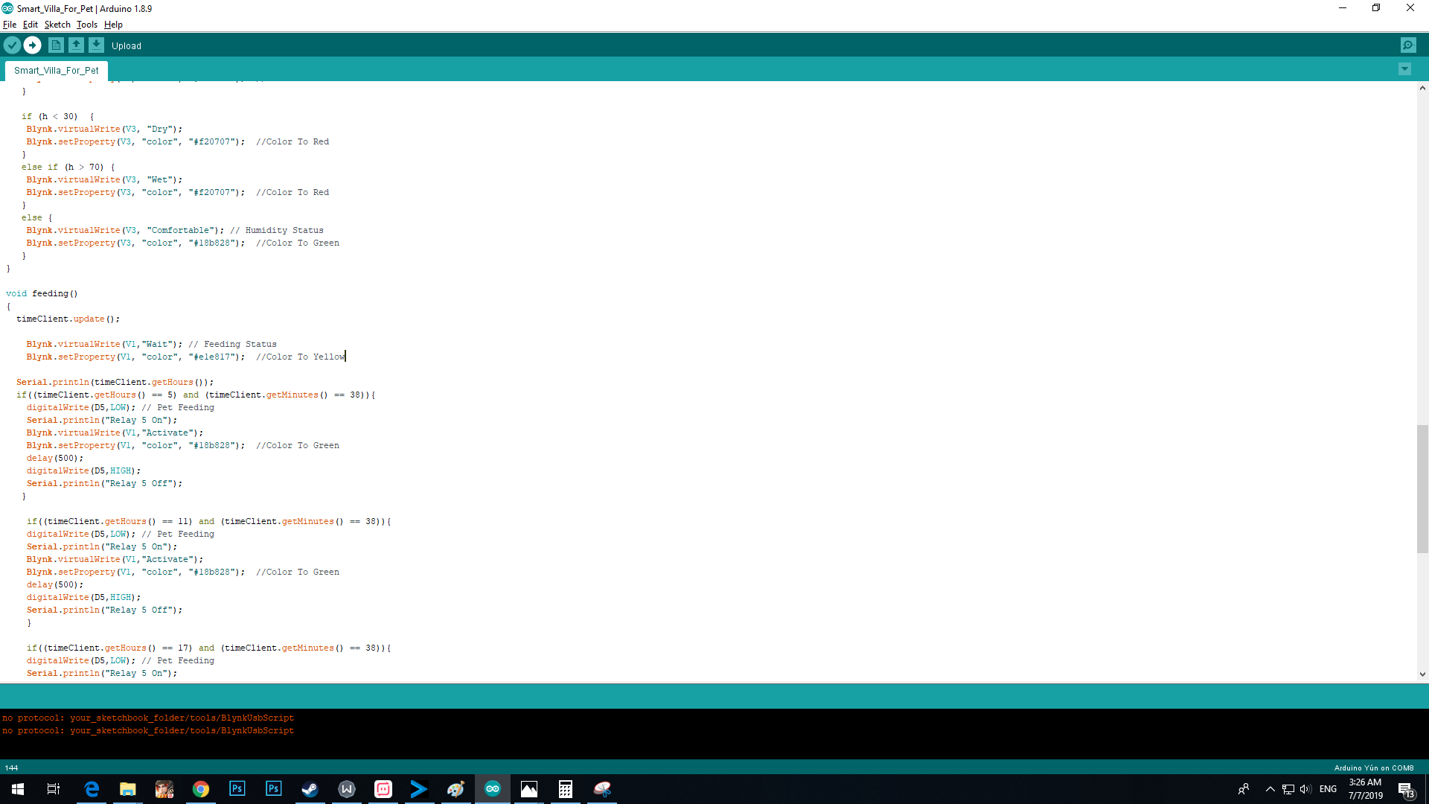Click the Verify sketch checkmark icon
Viewport: 1429px width, 804px height.
tap(12, 45)
